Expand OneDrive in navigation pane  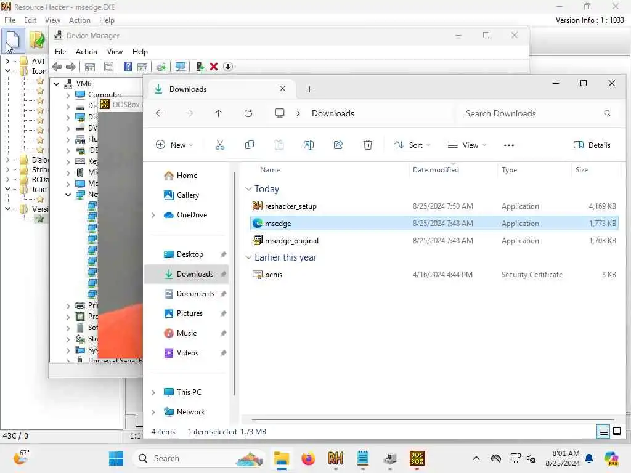click(153, 216)
